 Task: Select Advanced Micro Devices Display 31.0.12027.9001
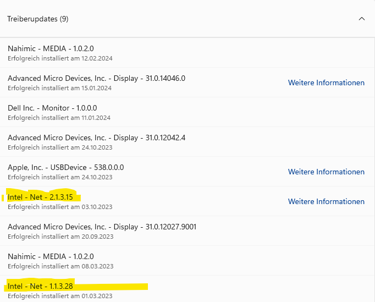187,230
